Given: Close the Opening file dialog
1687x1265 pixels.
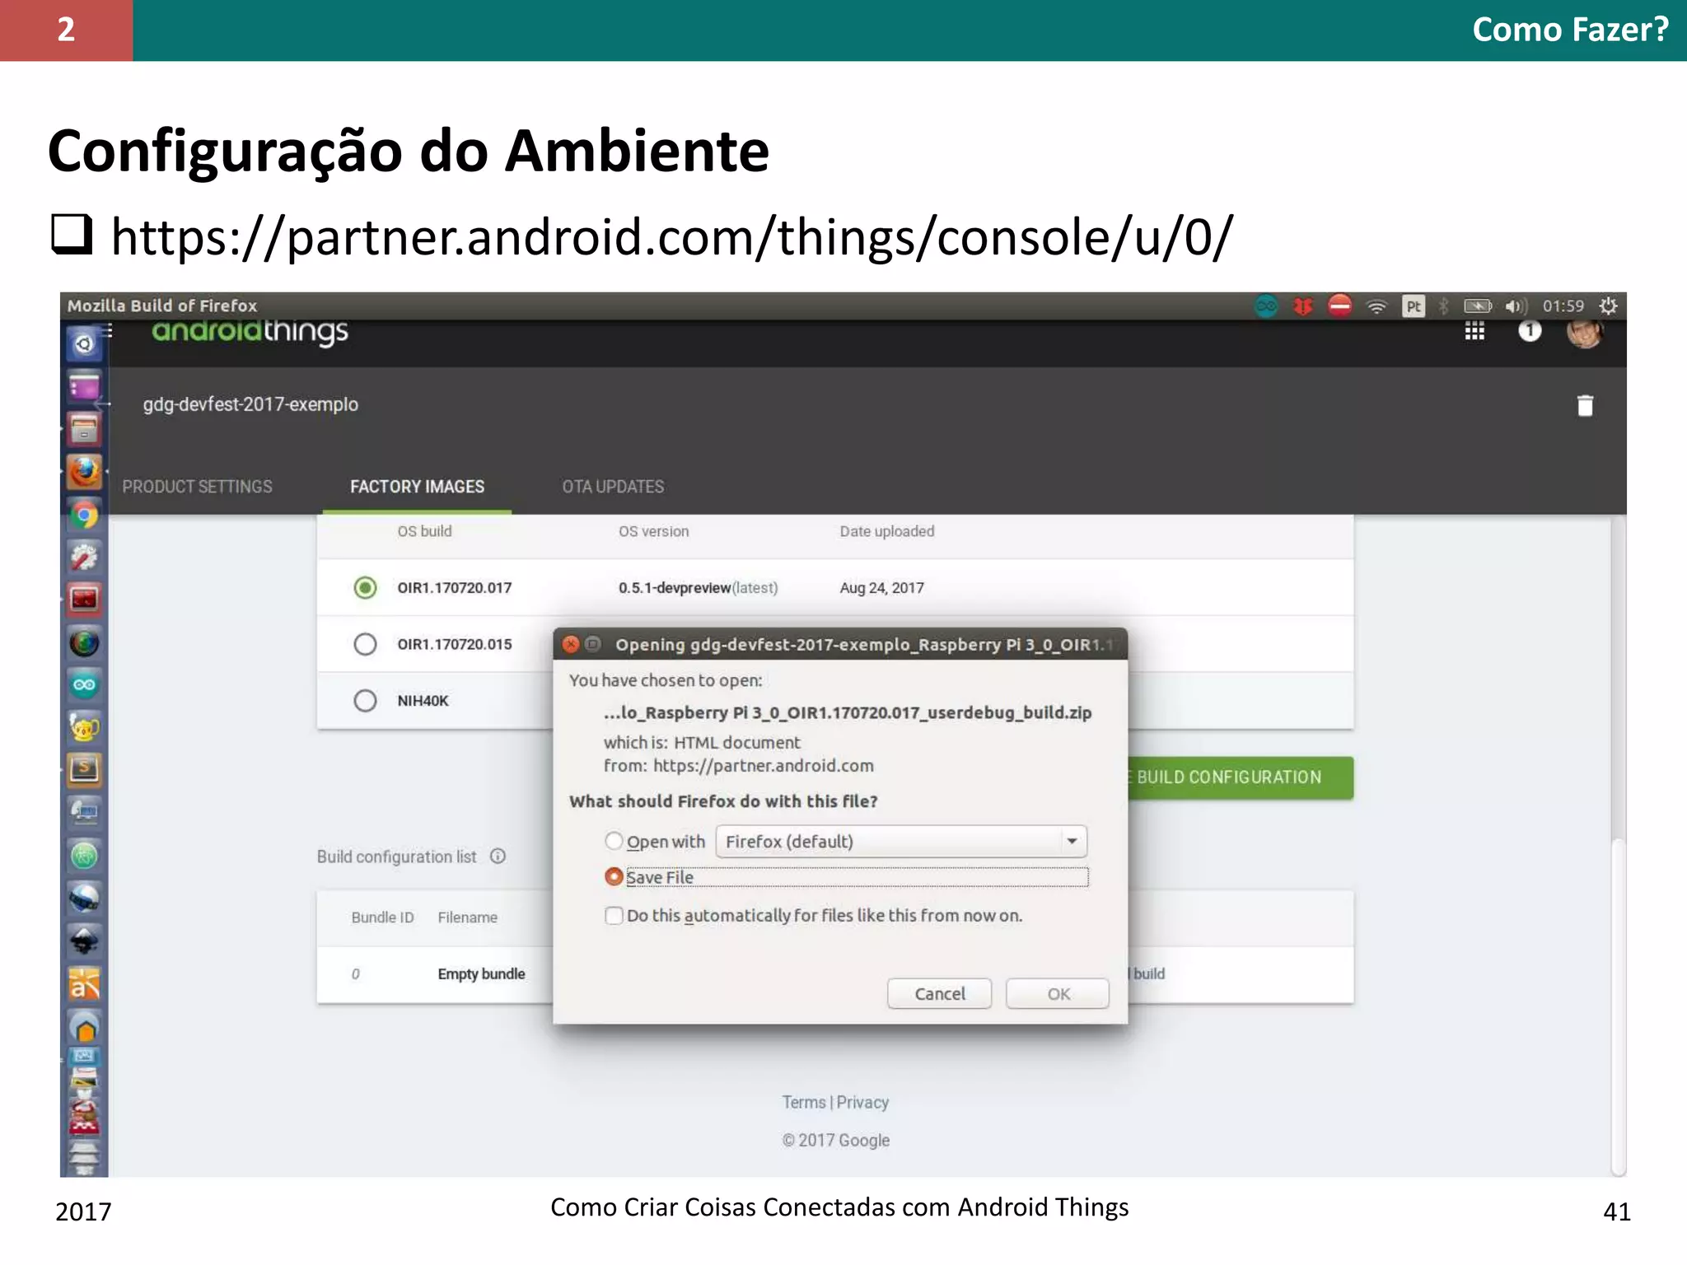Looking at the screenshot, I should (x=570, y=644).
